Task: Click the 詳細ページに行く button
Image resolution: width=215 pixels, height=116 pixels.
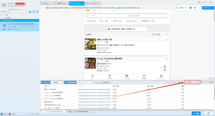Action: coord(192,82)
